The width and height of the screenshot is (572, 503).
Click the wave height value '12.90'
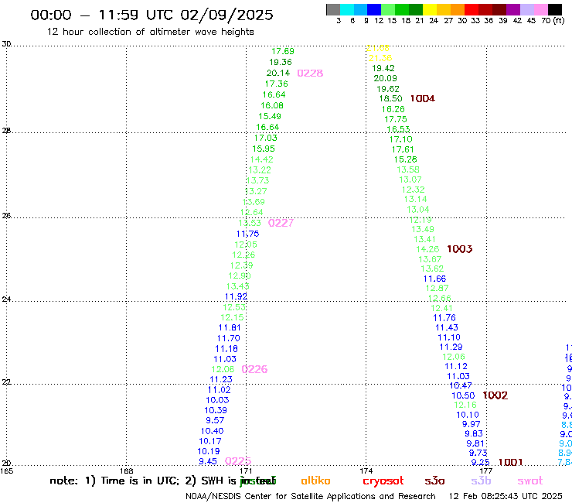click(240, 275)
